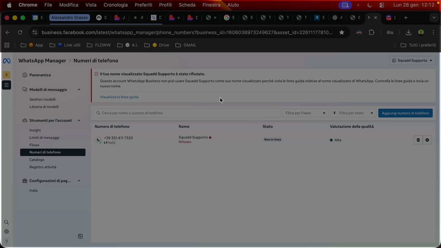Delete phone number with trash icon
This screenshot has height=248, width=441.
click(418, 140)
